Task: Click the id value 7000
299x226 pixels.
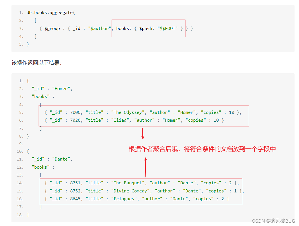Action: pyautogui.click(x=75, y=112)
